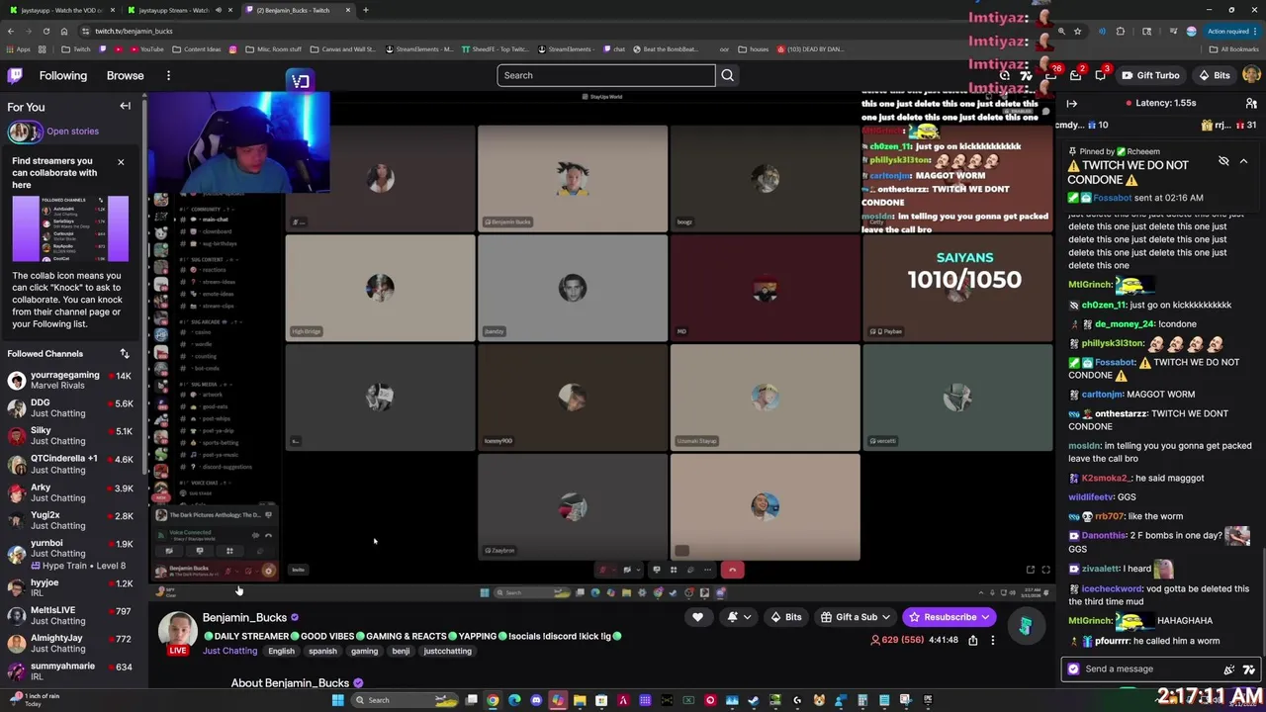Open Content Ideas bookmark folder
Viewport: 1266px width, 712px height.
pyautogui.click(x=197, y=48)
